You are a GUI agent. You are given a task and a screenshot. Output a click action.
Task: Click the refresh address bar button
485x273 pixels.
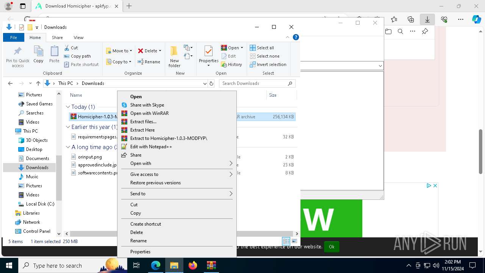coord(211,83)
